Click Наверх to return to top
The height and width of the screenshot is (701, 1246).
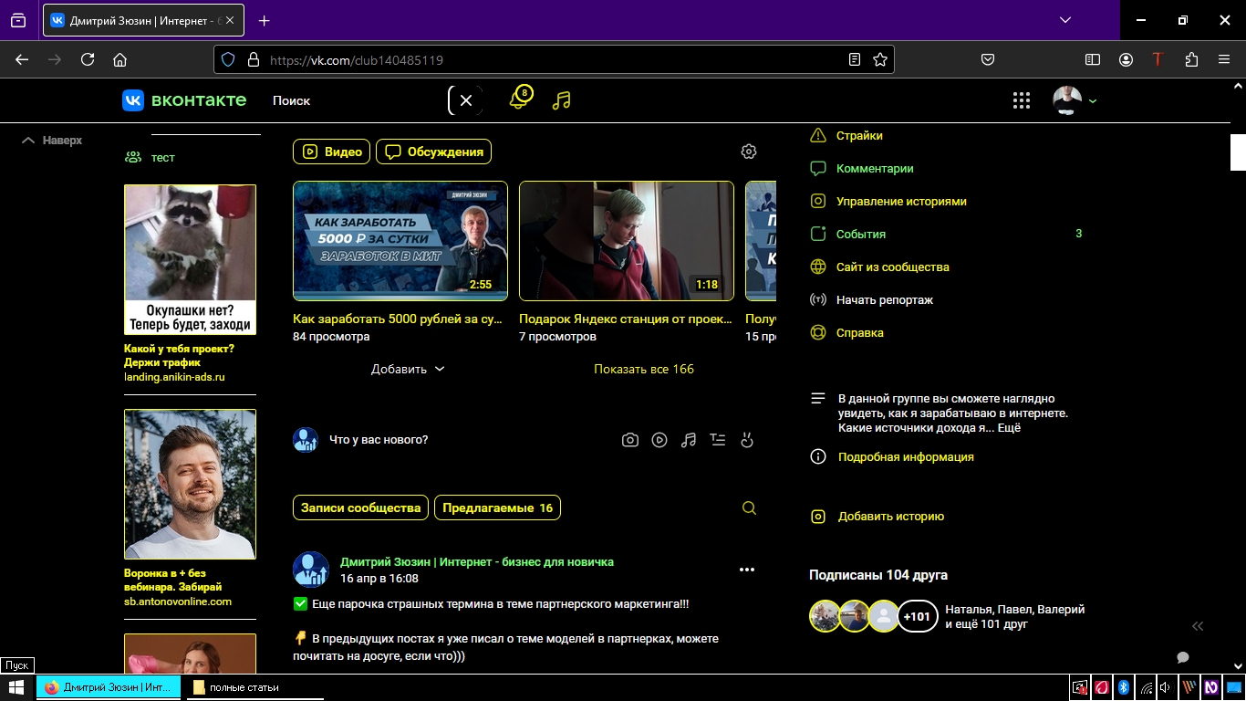point(52,141)
